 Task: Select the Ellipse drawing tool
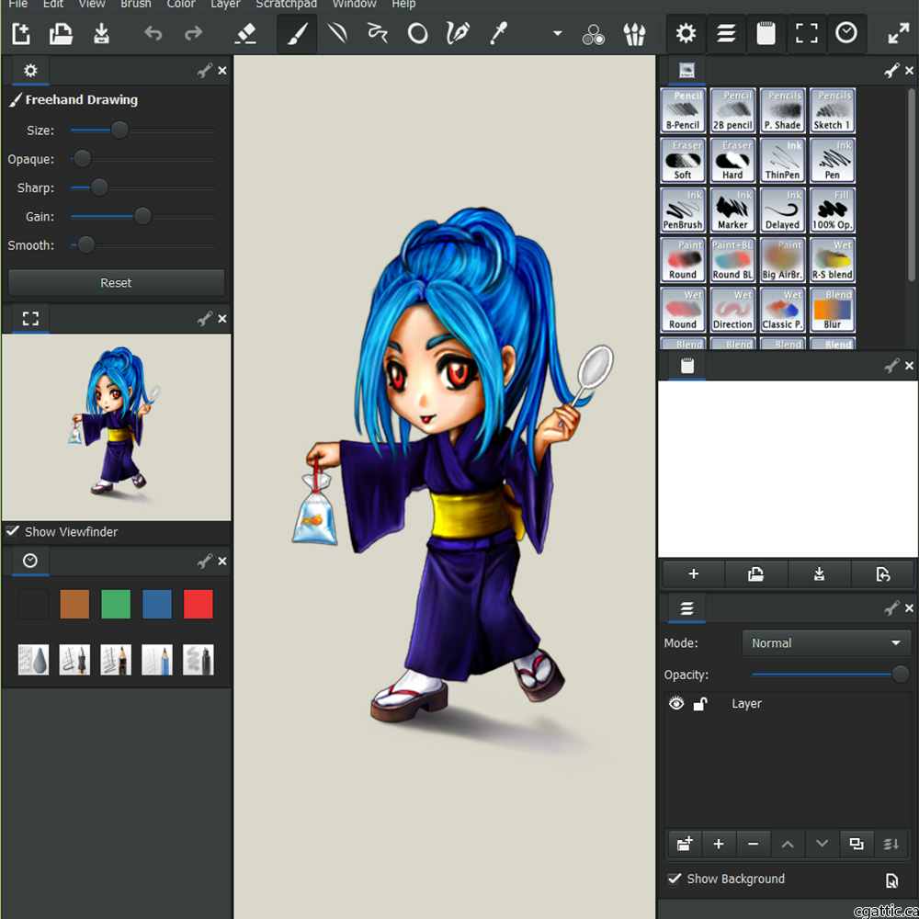coord(417,33)
